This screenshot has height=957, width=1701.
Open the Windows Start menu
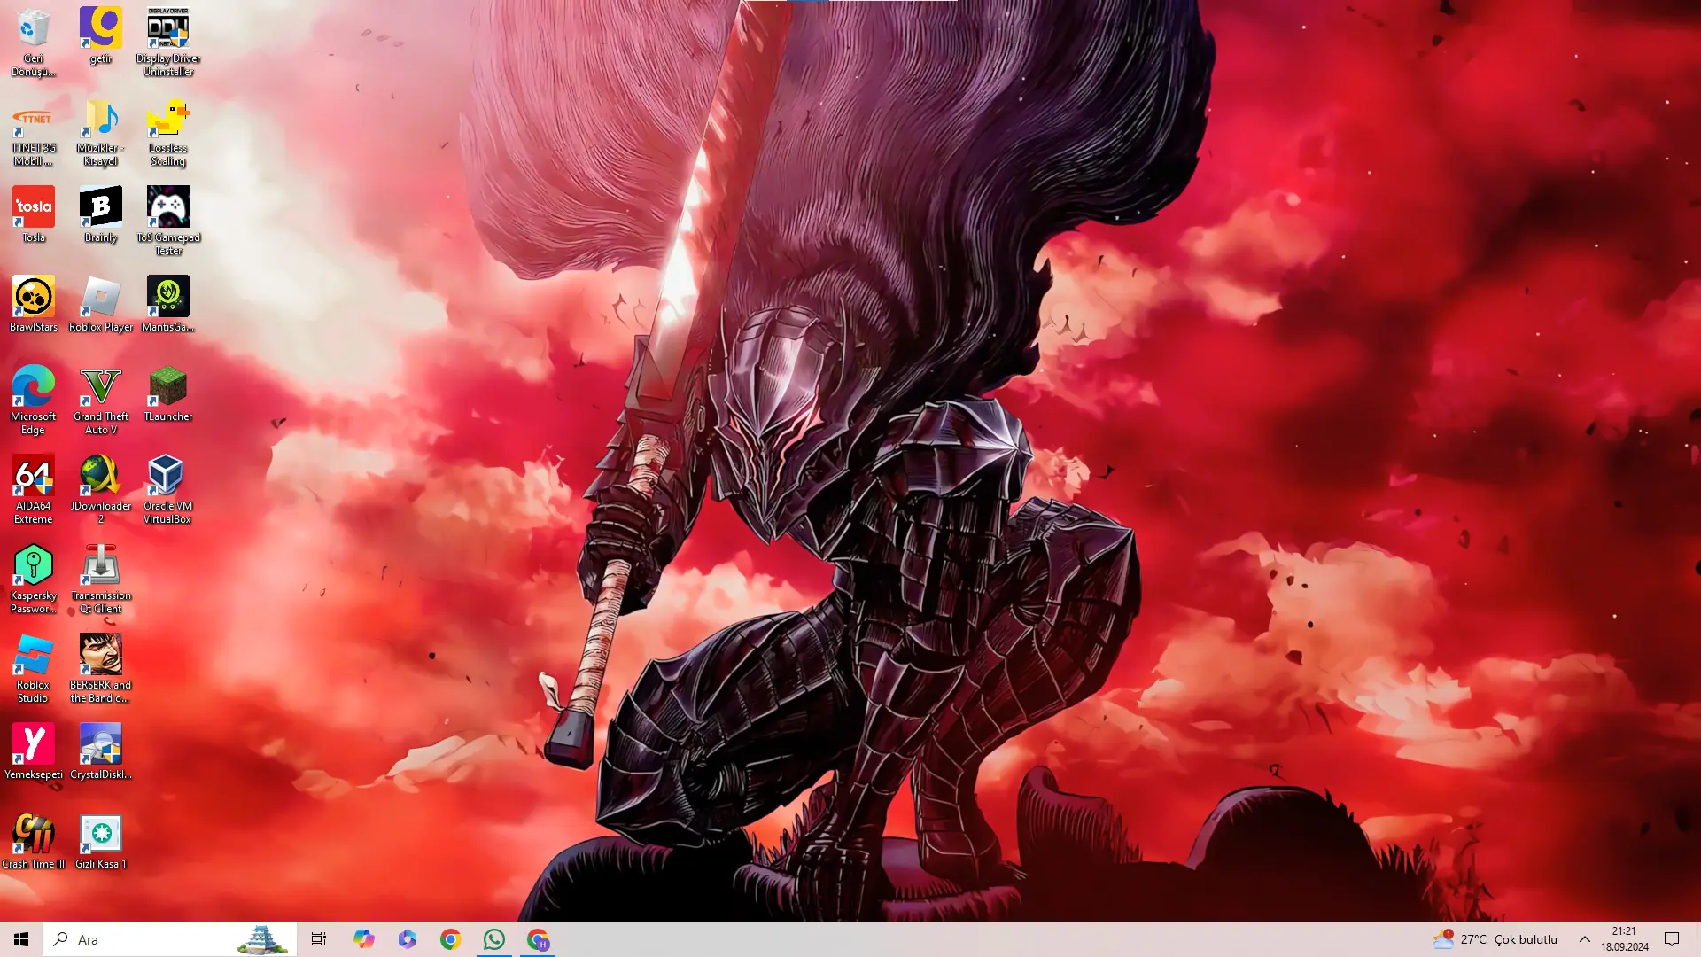(x=21, y=939)
